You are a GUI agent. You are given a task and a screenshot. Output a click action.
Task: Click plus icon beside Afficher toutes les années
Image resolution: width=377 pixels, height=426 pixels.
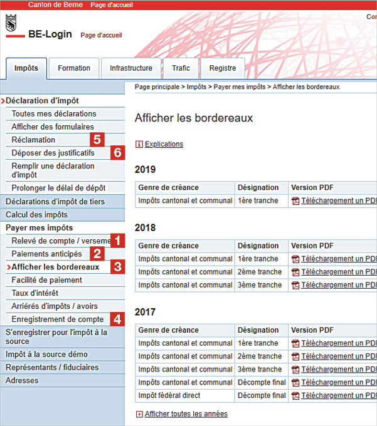pyautogui.click(x=139, y=414)
